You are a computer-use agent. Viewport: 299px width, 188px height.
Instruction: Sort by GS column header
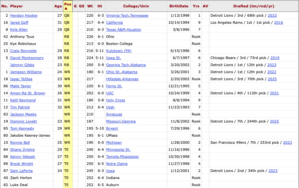(x=82, y=6)
